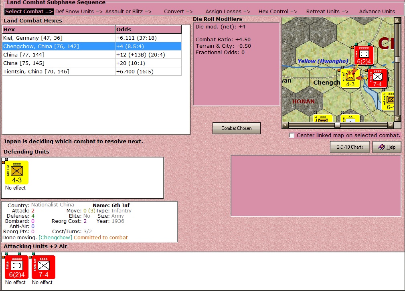Click Def Snow Units subphase step
Image resolution: width=405 pixels, height=291 pixels.
[79, 11]
